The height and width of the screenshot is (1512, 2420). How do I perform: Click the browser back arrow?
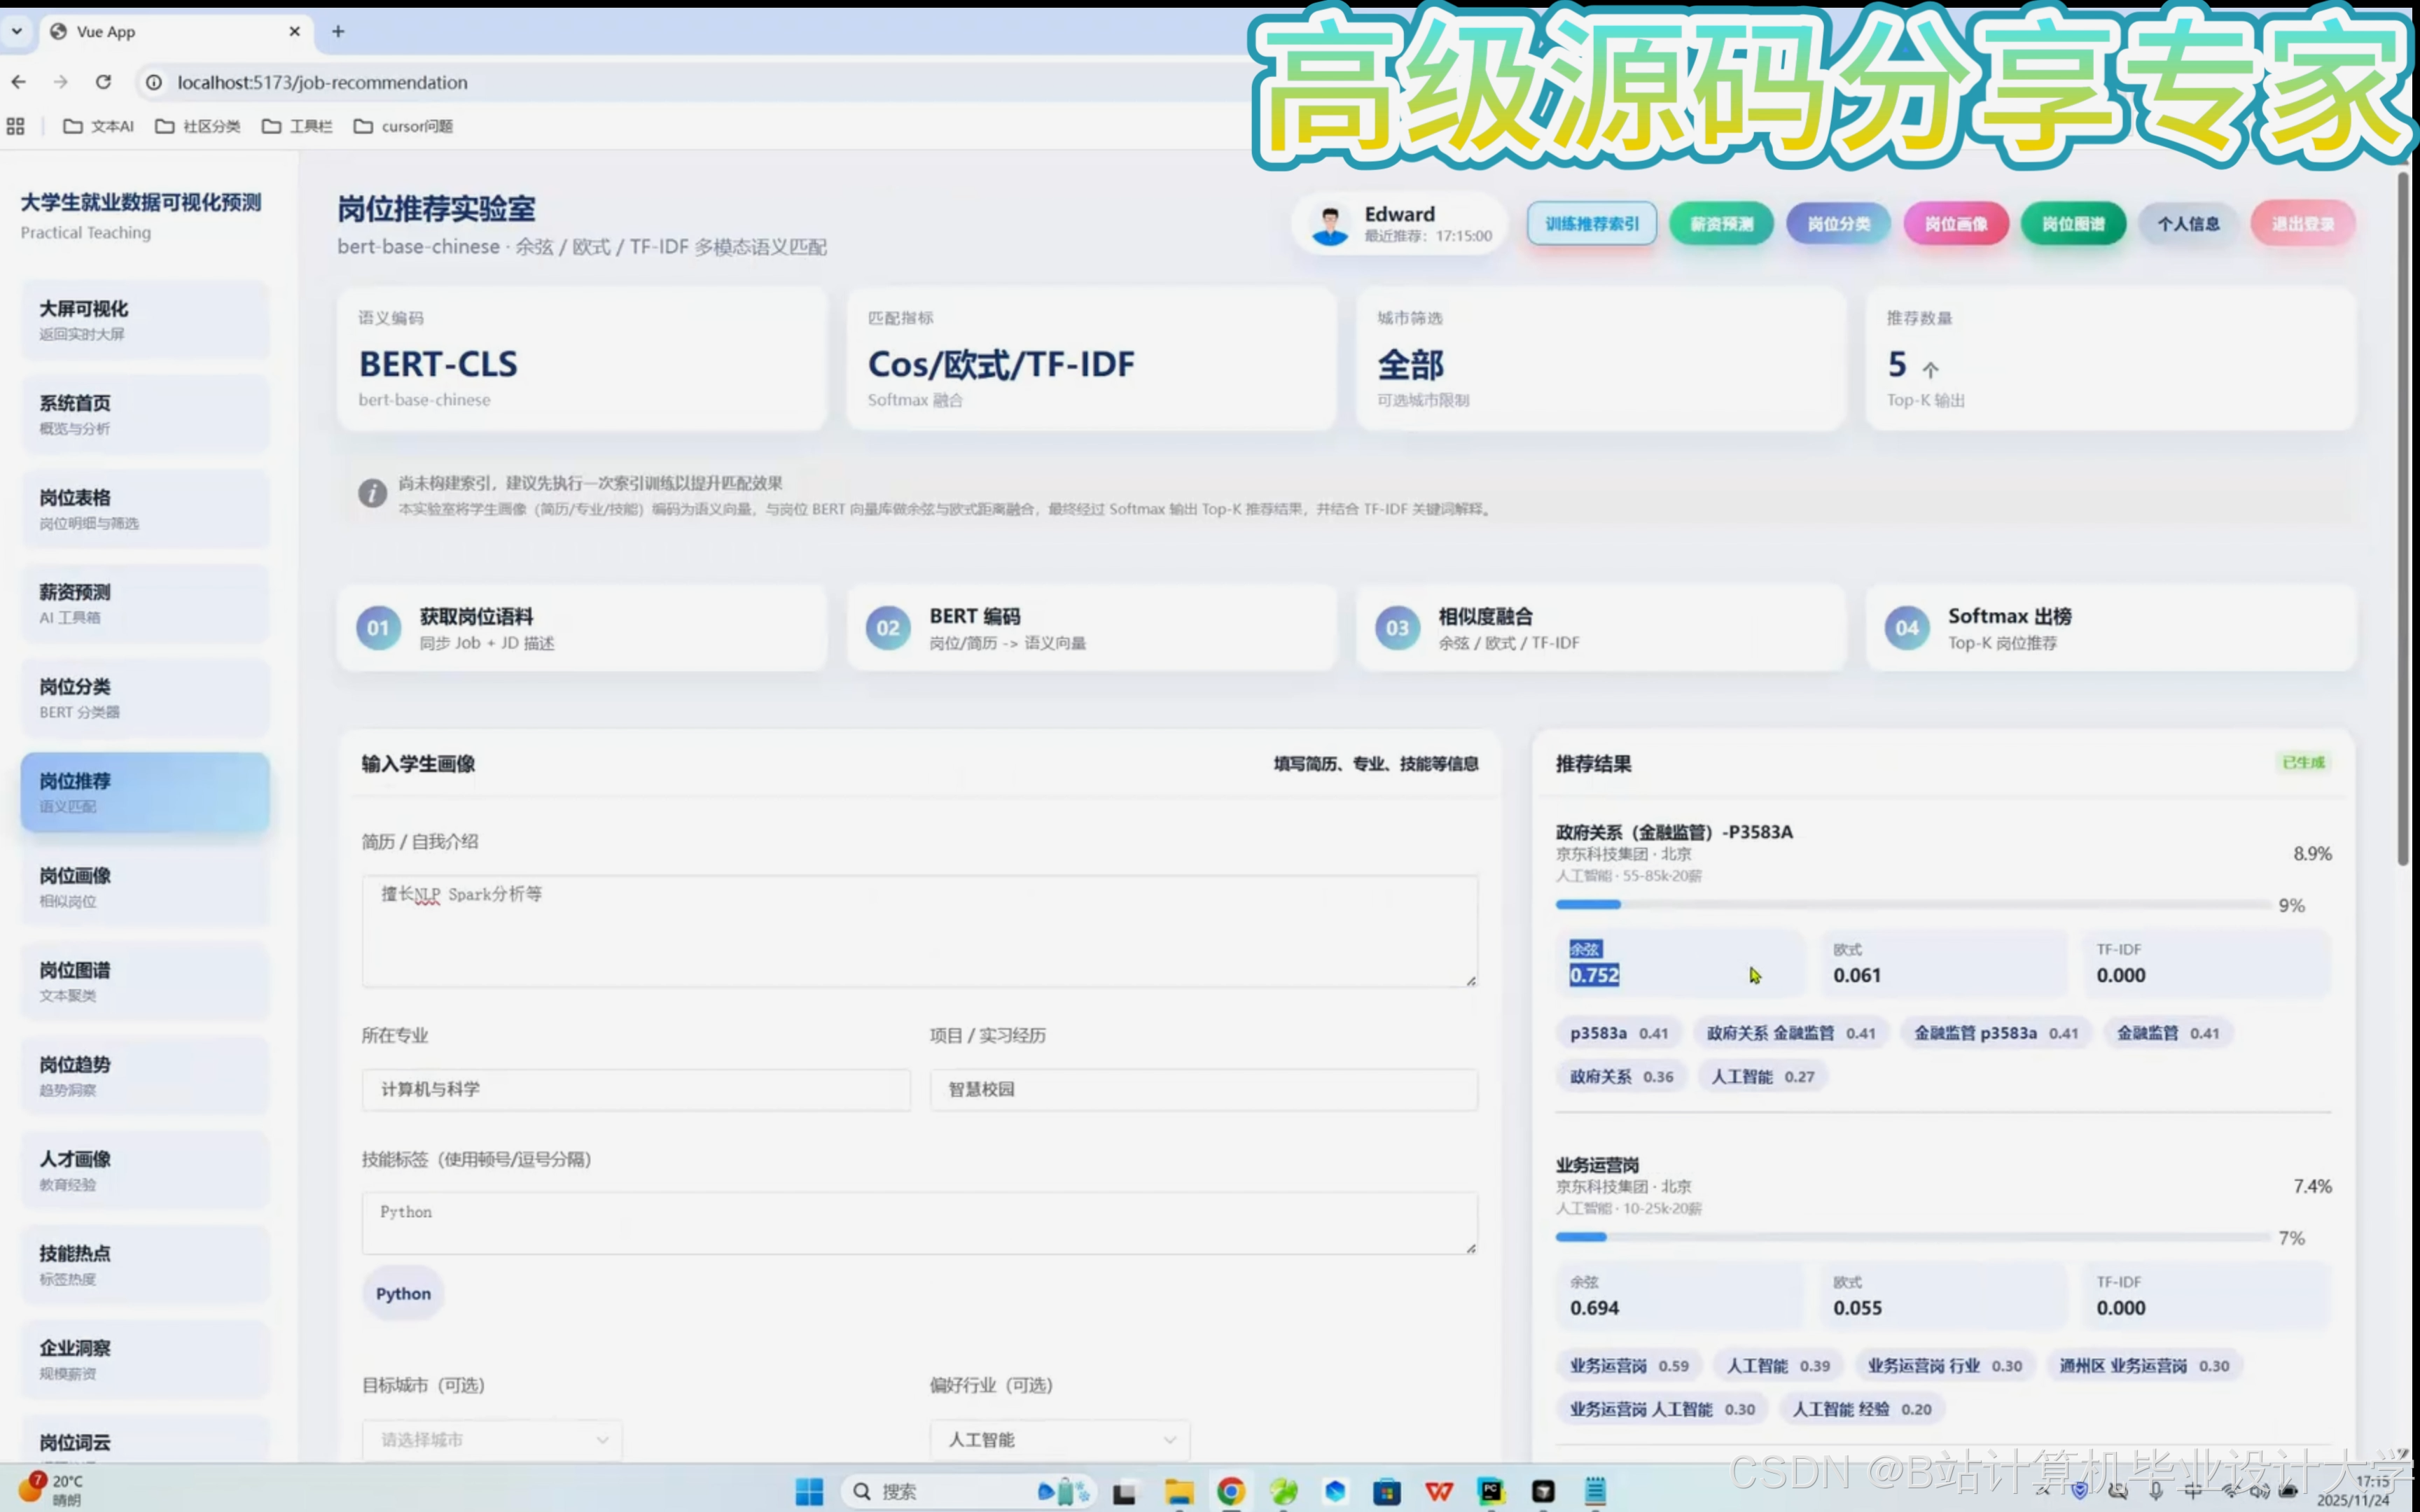19,82
